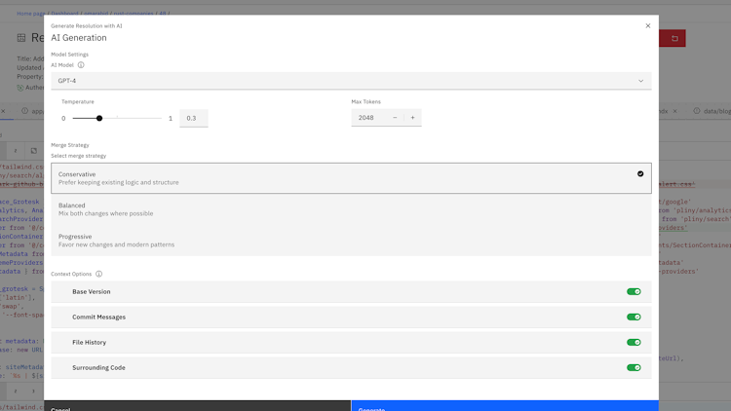This screenshot has width=731, height=411.
Task: Expand the GPT-4 model dropdown
Action: (x=351, y=81)
